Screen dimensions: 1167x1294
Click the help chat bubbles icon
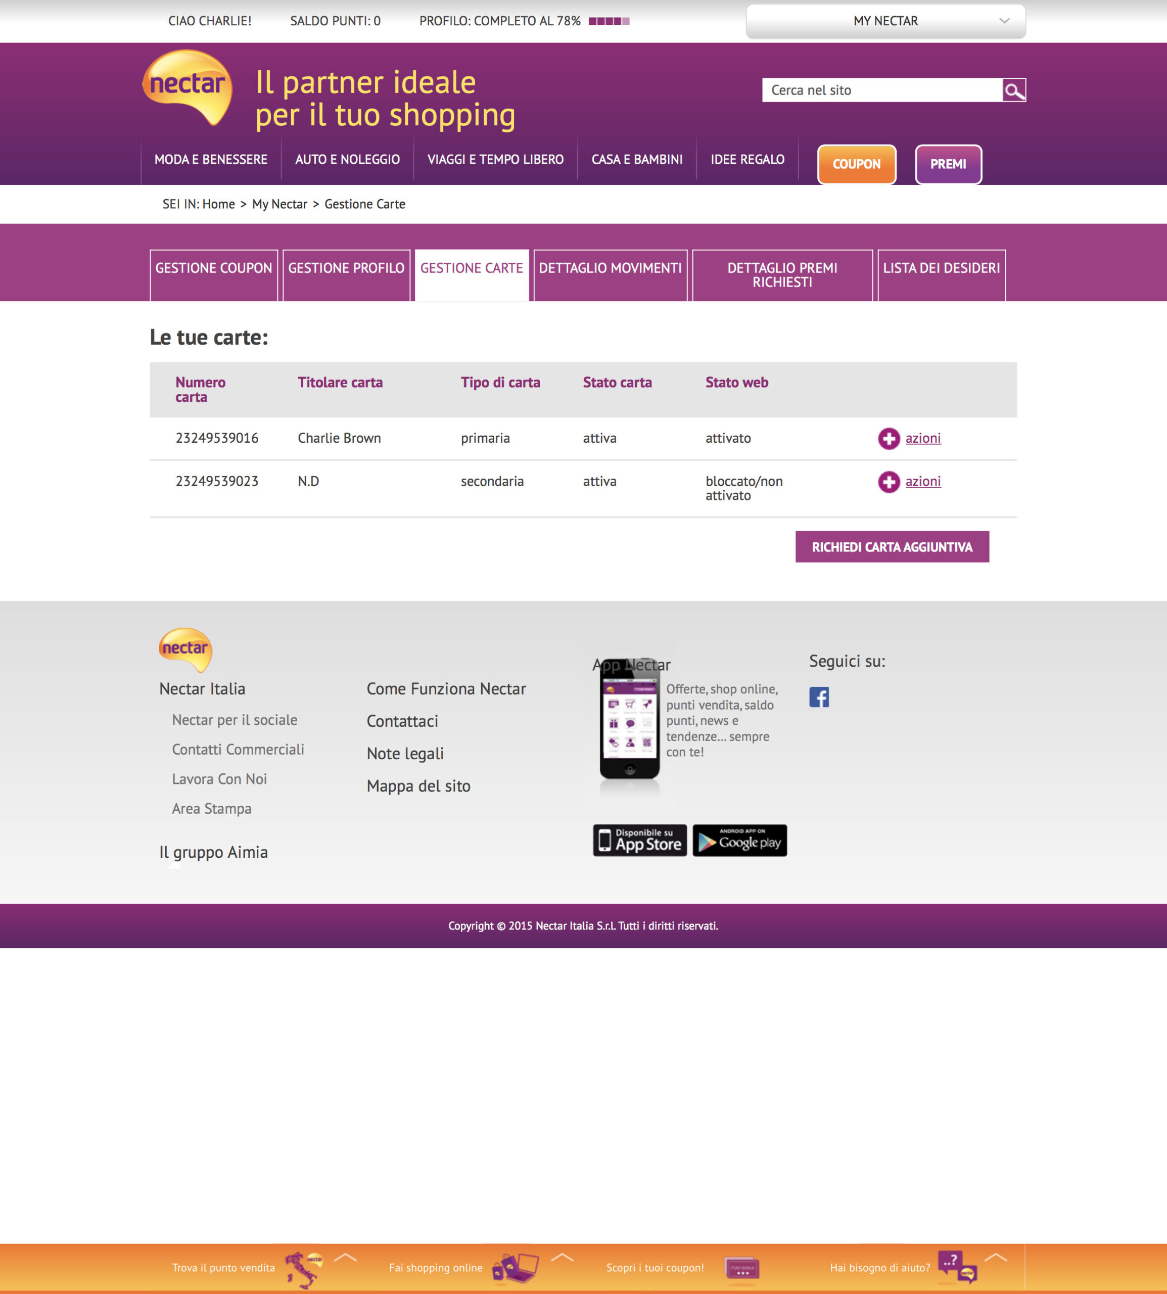957,1267
